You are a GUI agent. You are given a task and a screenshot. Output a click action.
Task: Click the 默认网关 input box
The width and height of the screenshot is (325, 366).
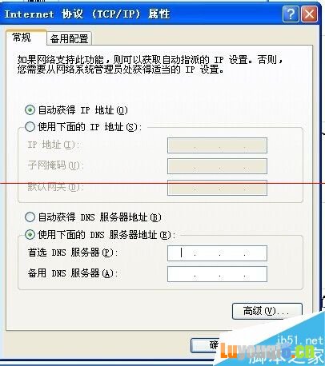[x=217, y=188]
